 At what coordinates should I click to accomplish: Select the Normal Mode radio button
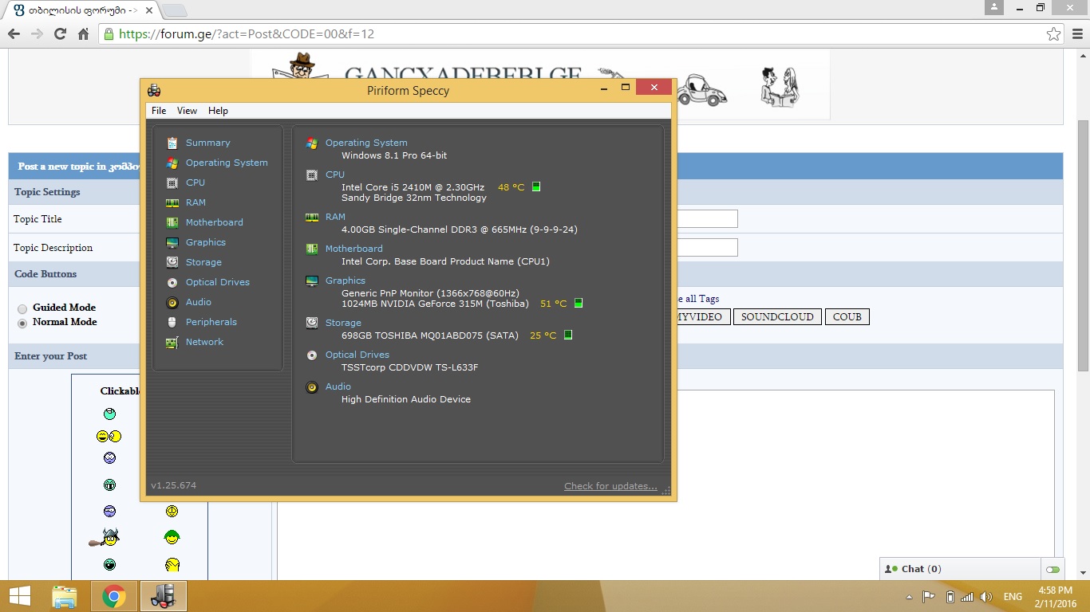(x=22, y=323)
